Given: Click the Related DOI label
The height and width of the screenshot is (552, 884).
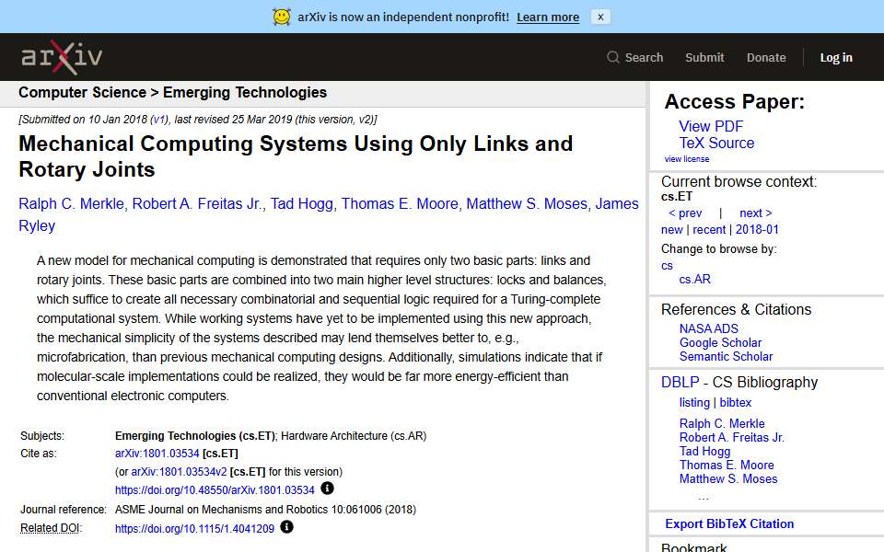Looking at the screenshot, I should (51, 528).
